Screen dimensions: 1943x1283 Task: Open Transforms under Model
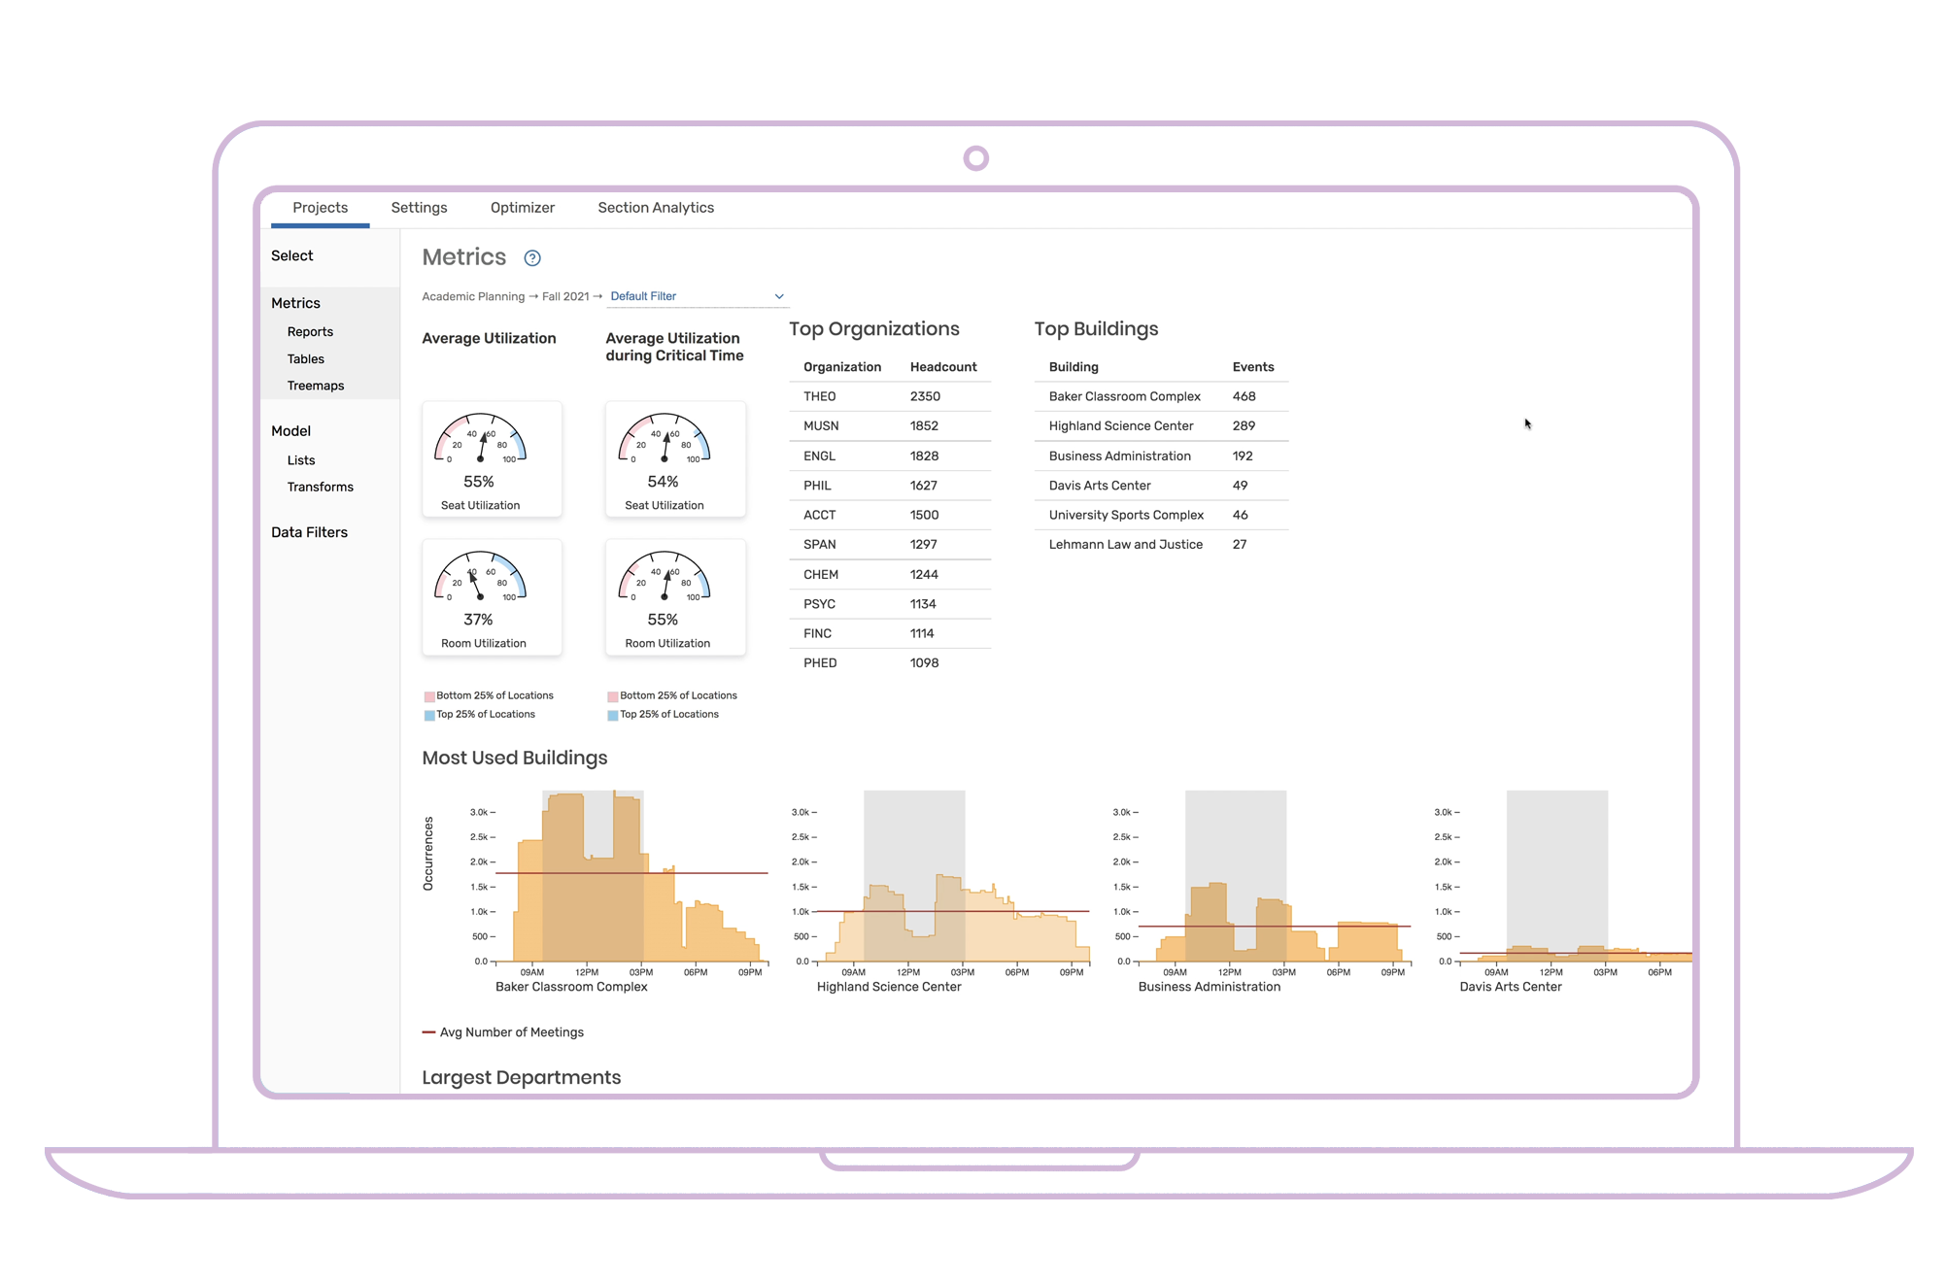click(x=320, y=487)
